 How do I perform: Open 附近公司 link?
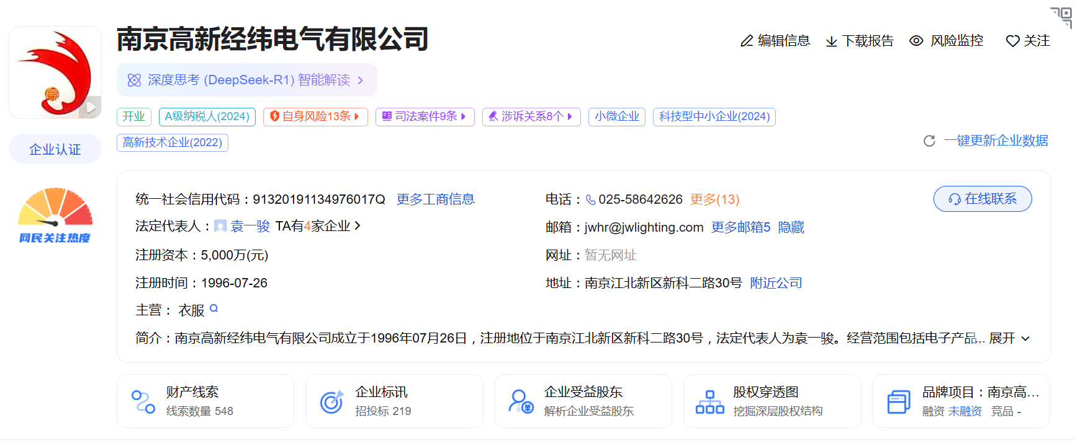(x=776, y=283)
